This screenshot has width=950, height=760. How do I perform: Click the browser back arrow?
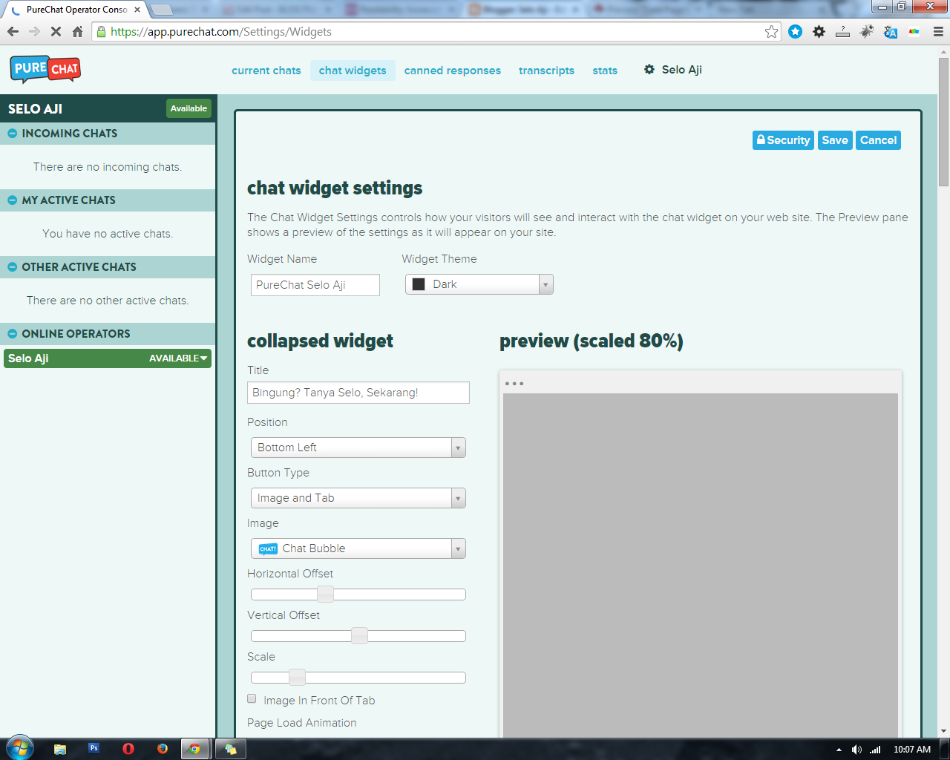coord(13,32)
